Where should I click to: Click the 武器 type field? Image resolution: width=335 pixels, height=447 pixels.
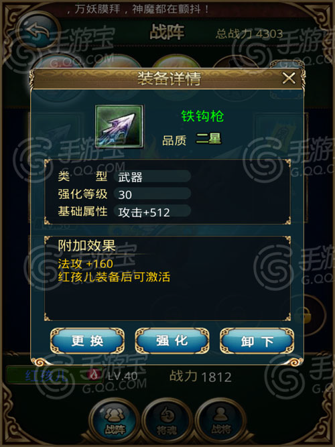pos(152,177)
